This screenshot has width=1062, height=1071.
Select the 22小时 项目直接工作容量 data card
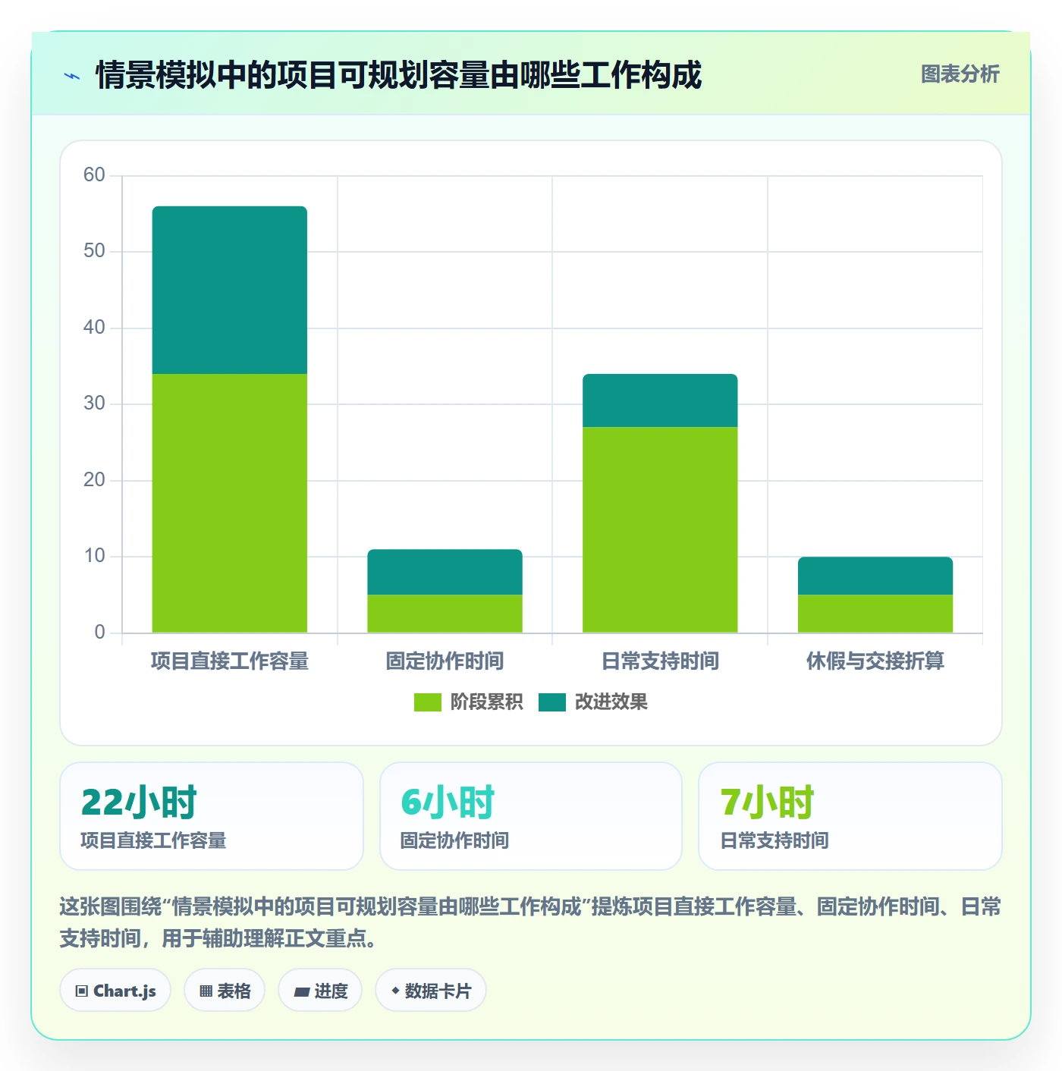coord(212,816)
